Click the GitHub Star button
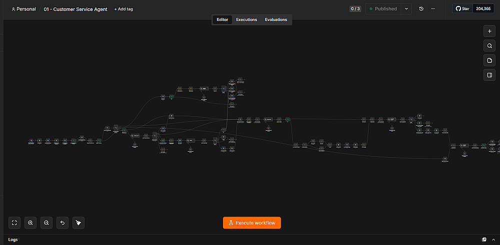Viewport: 500px width, 245px height. coord(462,9)
